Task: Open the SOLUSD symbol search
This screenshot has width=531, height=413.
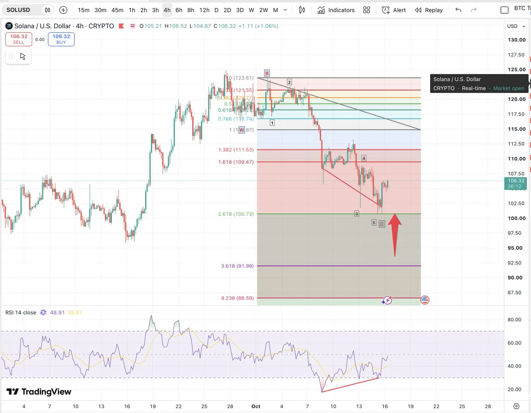Action: click(x=18, y=10)
